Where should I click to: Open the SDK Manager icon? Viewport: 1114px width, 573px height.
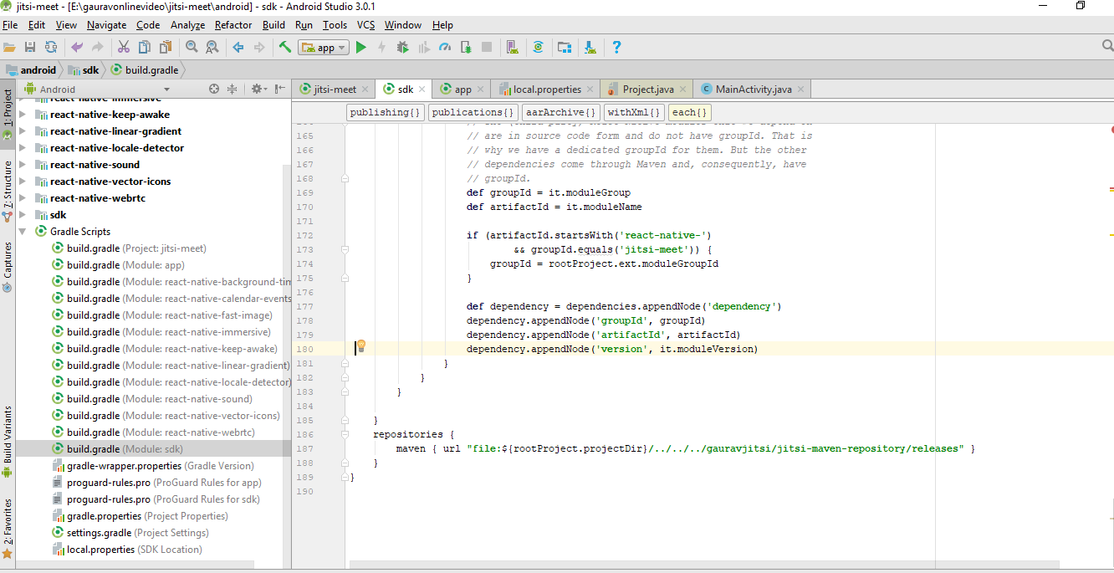point(590,48)
